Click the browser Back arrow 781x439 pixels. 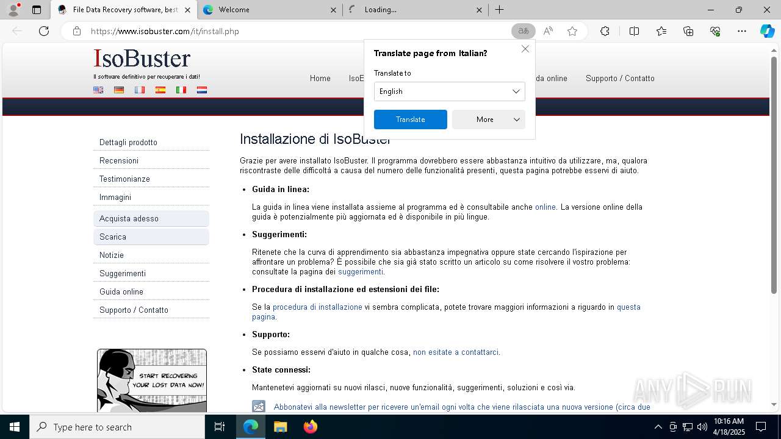click(17, 31)
